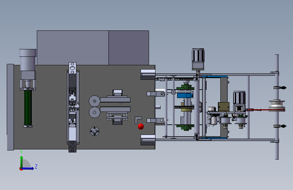Select the blue gearbox component in the frame
Screen dimensions: 293x190
coord(185,95)
